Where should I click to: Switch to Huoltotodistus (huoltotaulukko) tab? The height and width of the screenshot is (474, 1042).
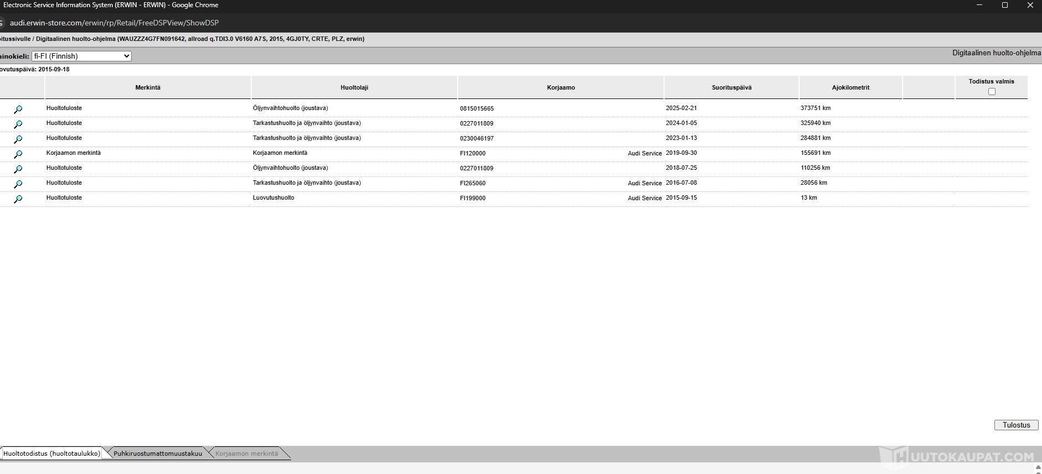(51, 454)
